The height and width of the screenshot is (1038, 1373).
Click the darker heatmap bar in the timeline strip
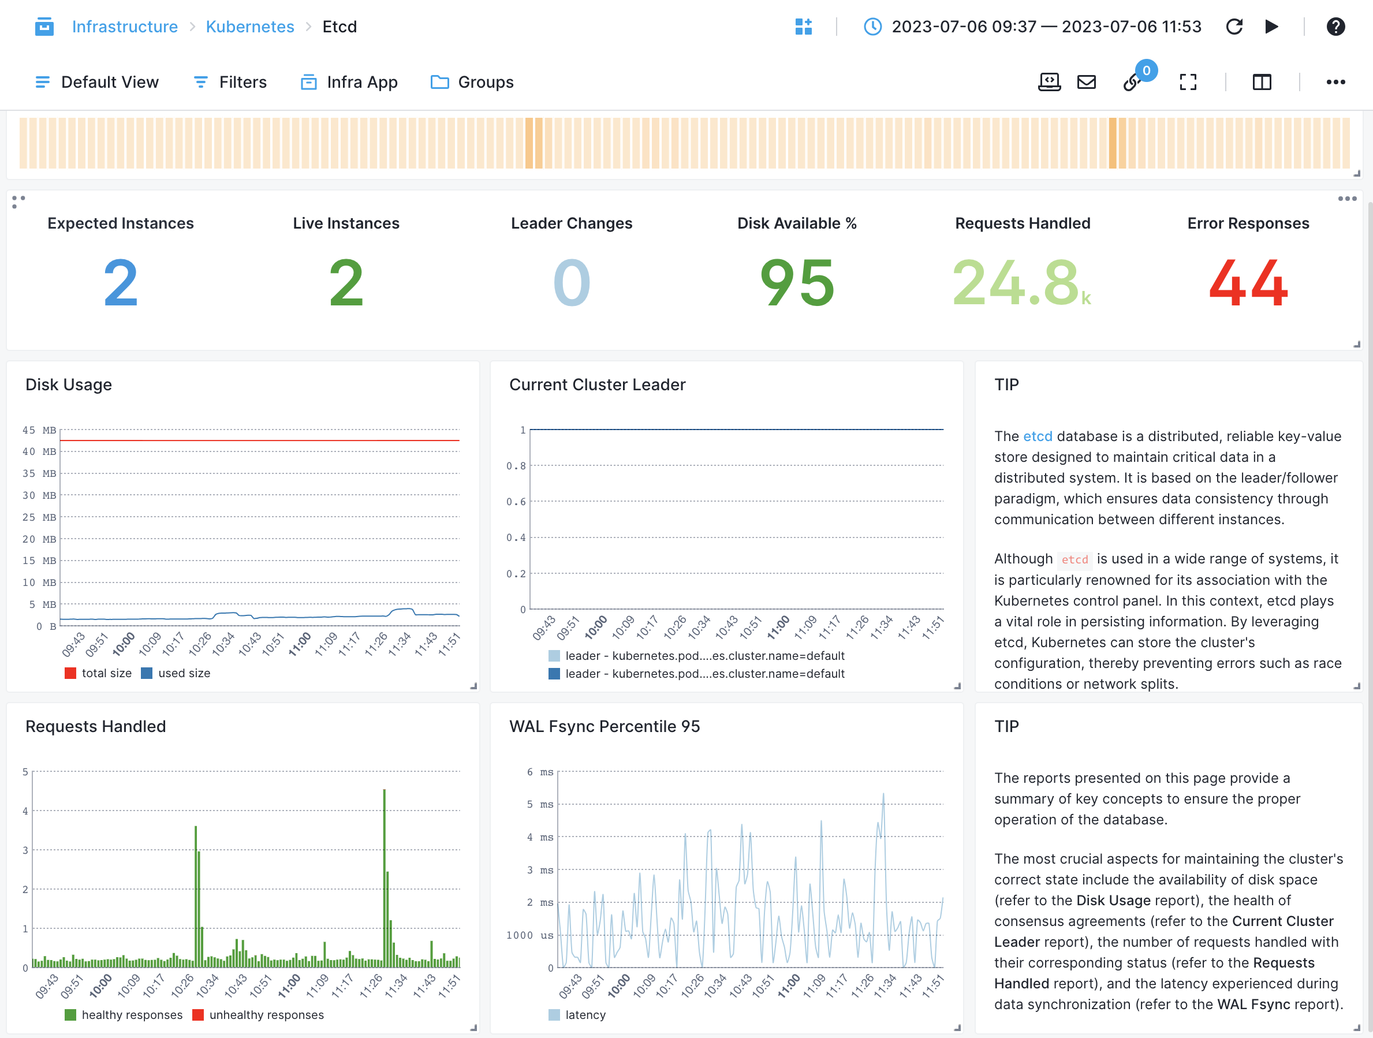pyautogui.click(x=1112, y=143)
